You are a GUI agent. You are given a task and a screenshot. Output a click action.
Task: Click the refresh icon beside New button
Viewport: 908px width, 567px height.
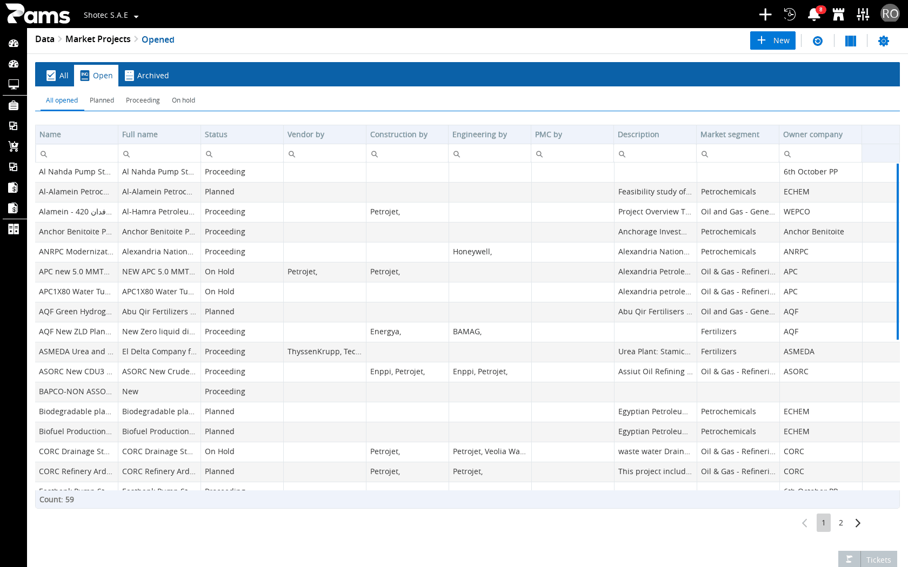point(818,41)
